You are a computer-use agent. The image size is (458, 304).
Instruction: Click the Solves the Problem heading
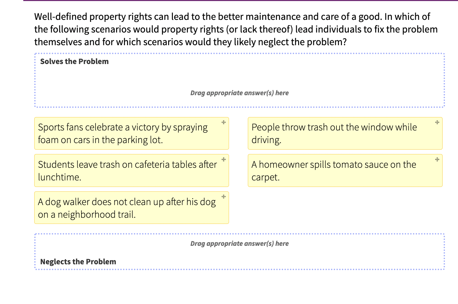74,61
